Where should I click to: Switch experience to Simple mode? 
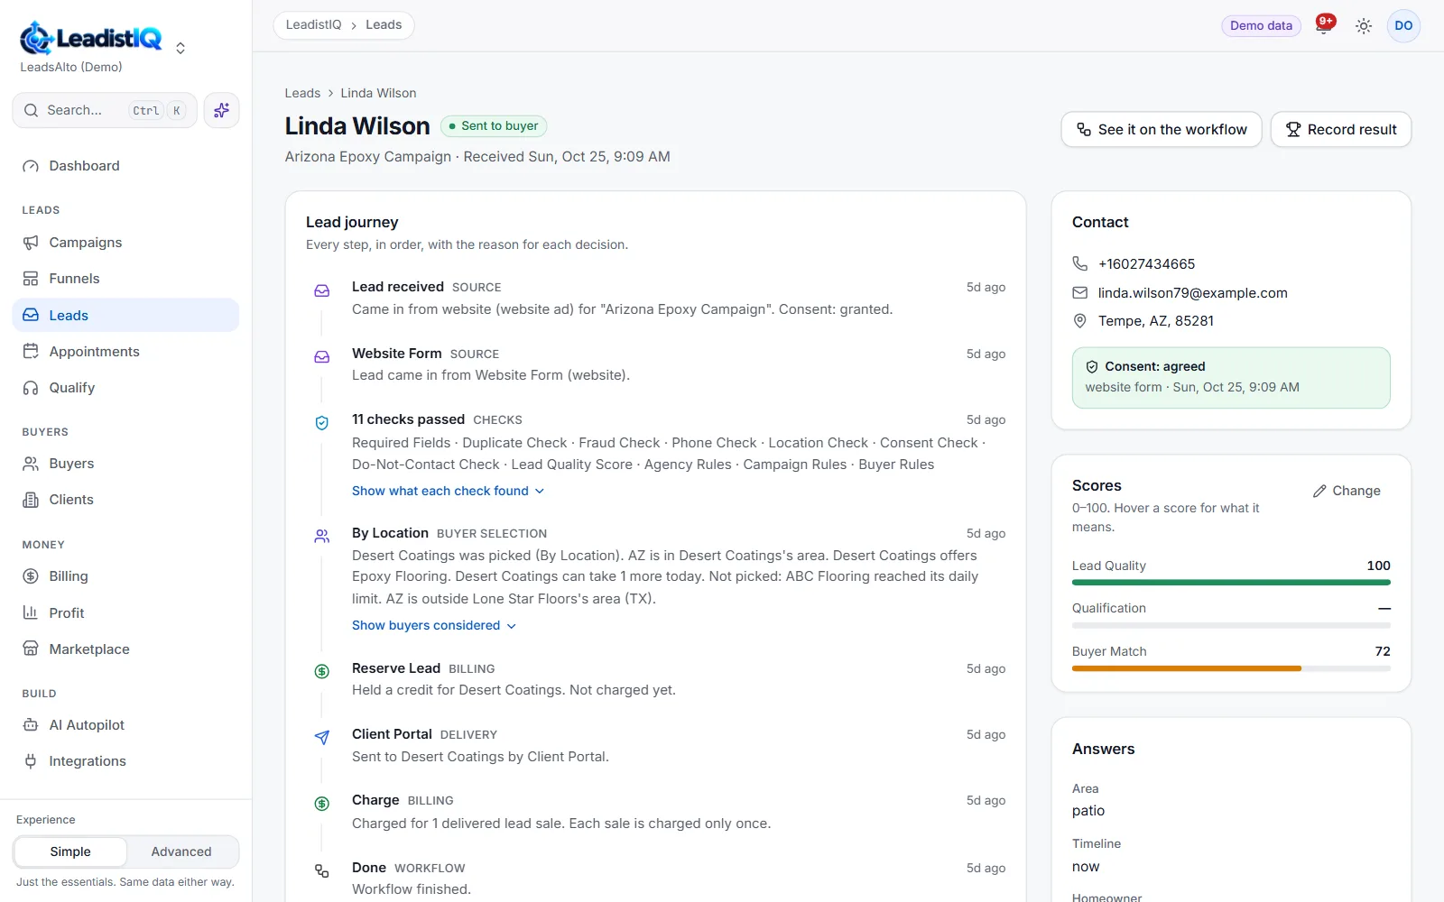(x=70, y=851)
